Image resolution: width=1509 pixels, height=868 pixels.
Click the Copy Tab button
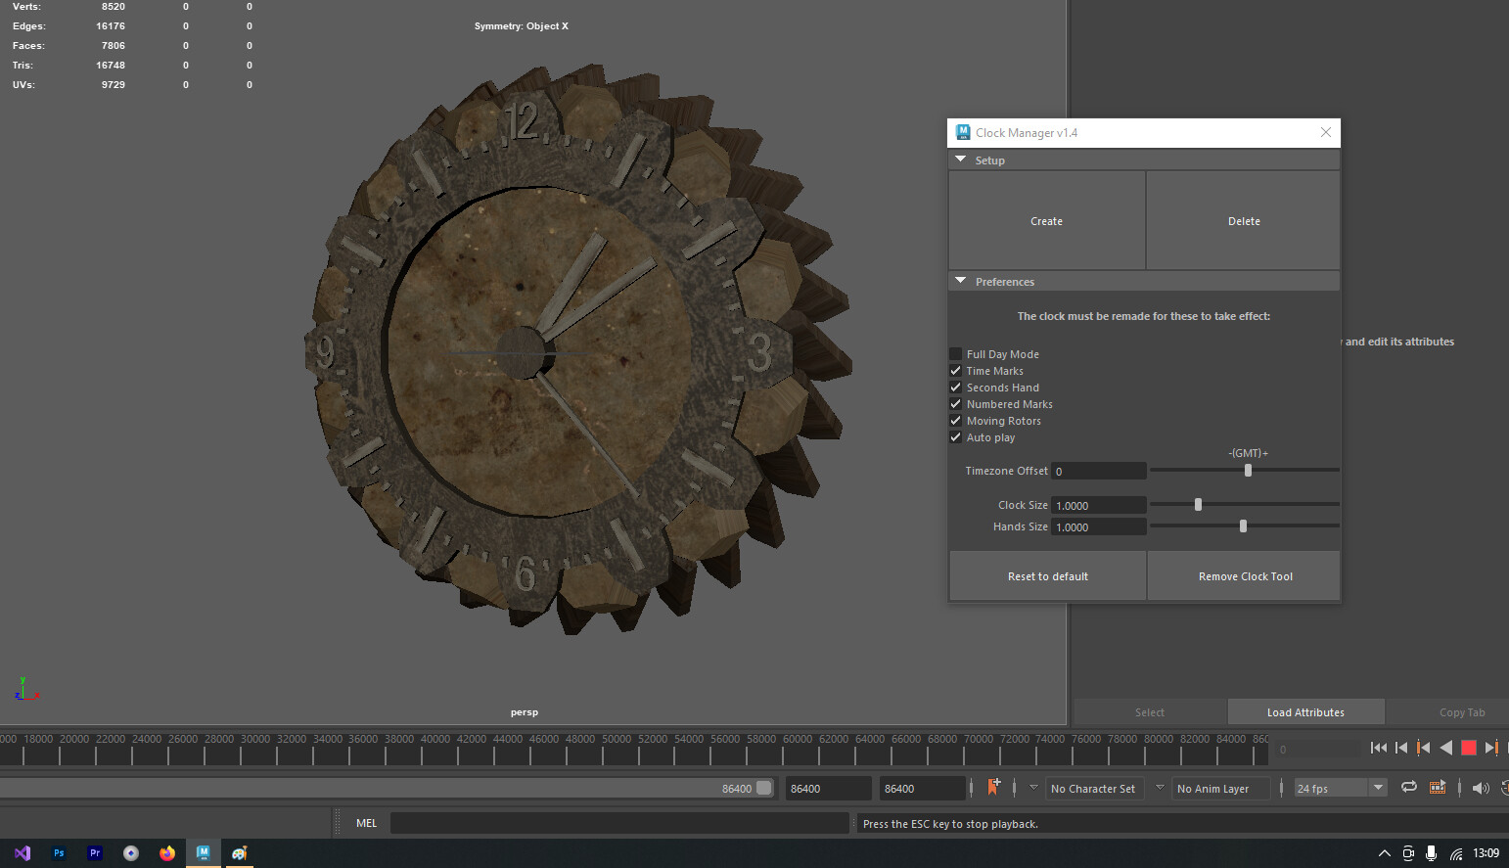(1461, 712)
